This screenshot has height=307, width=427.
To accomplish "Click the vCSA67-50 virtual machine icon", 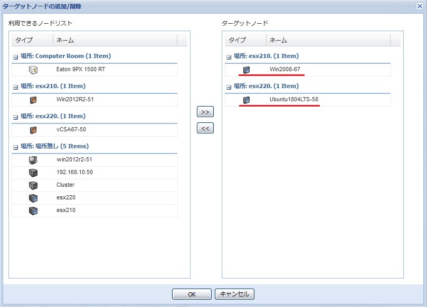I will click(33, 130).
